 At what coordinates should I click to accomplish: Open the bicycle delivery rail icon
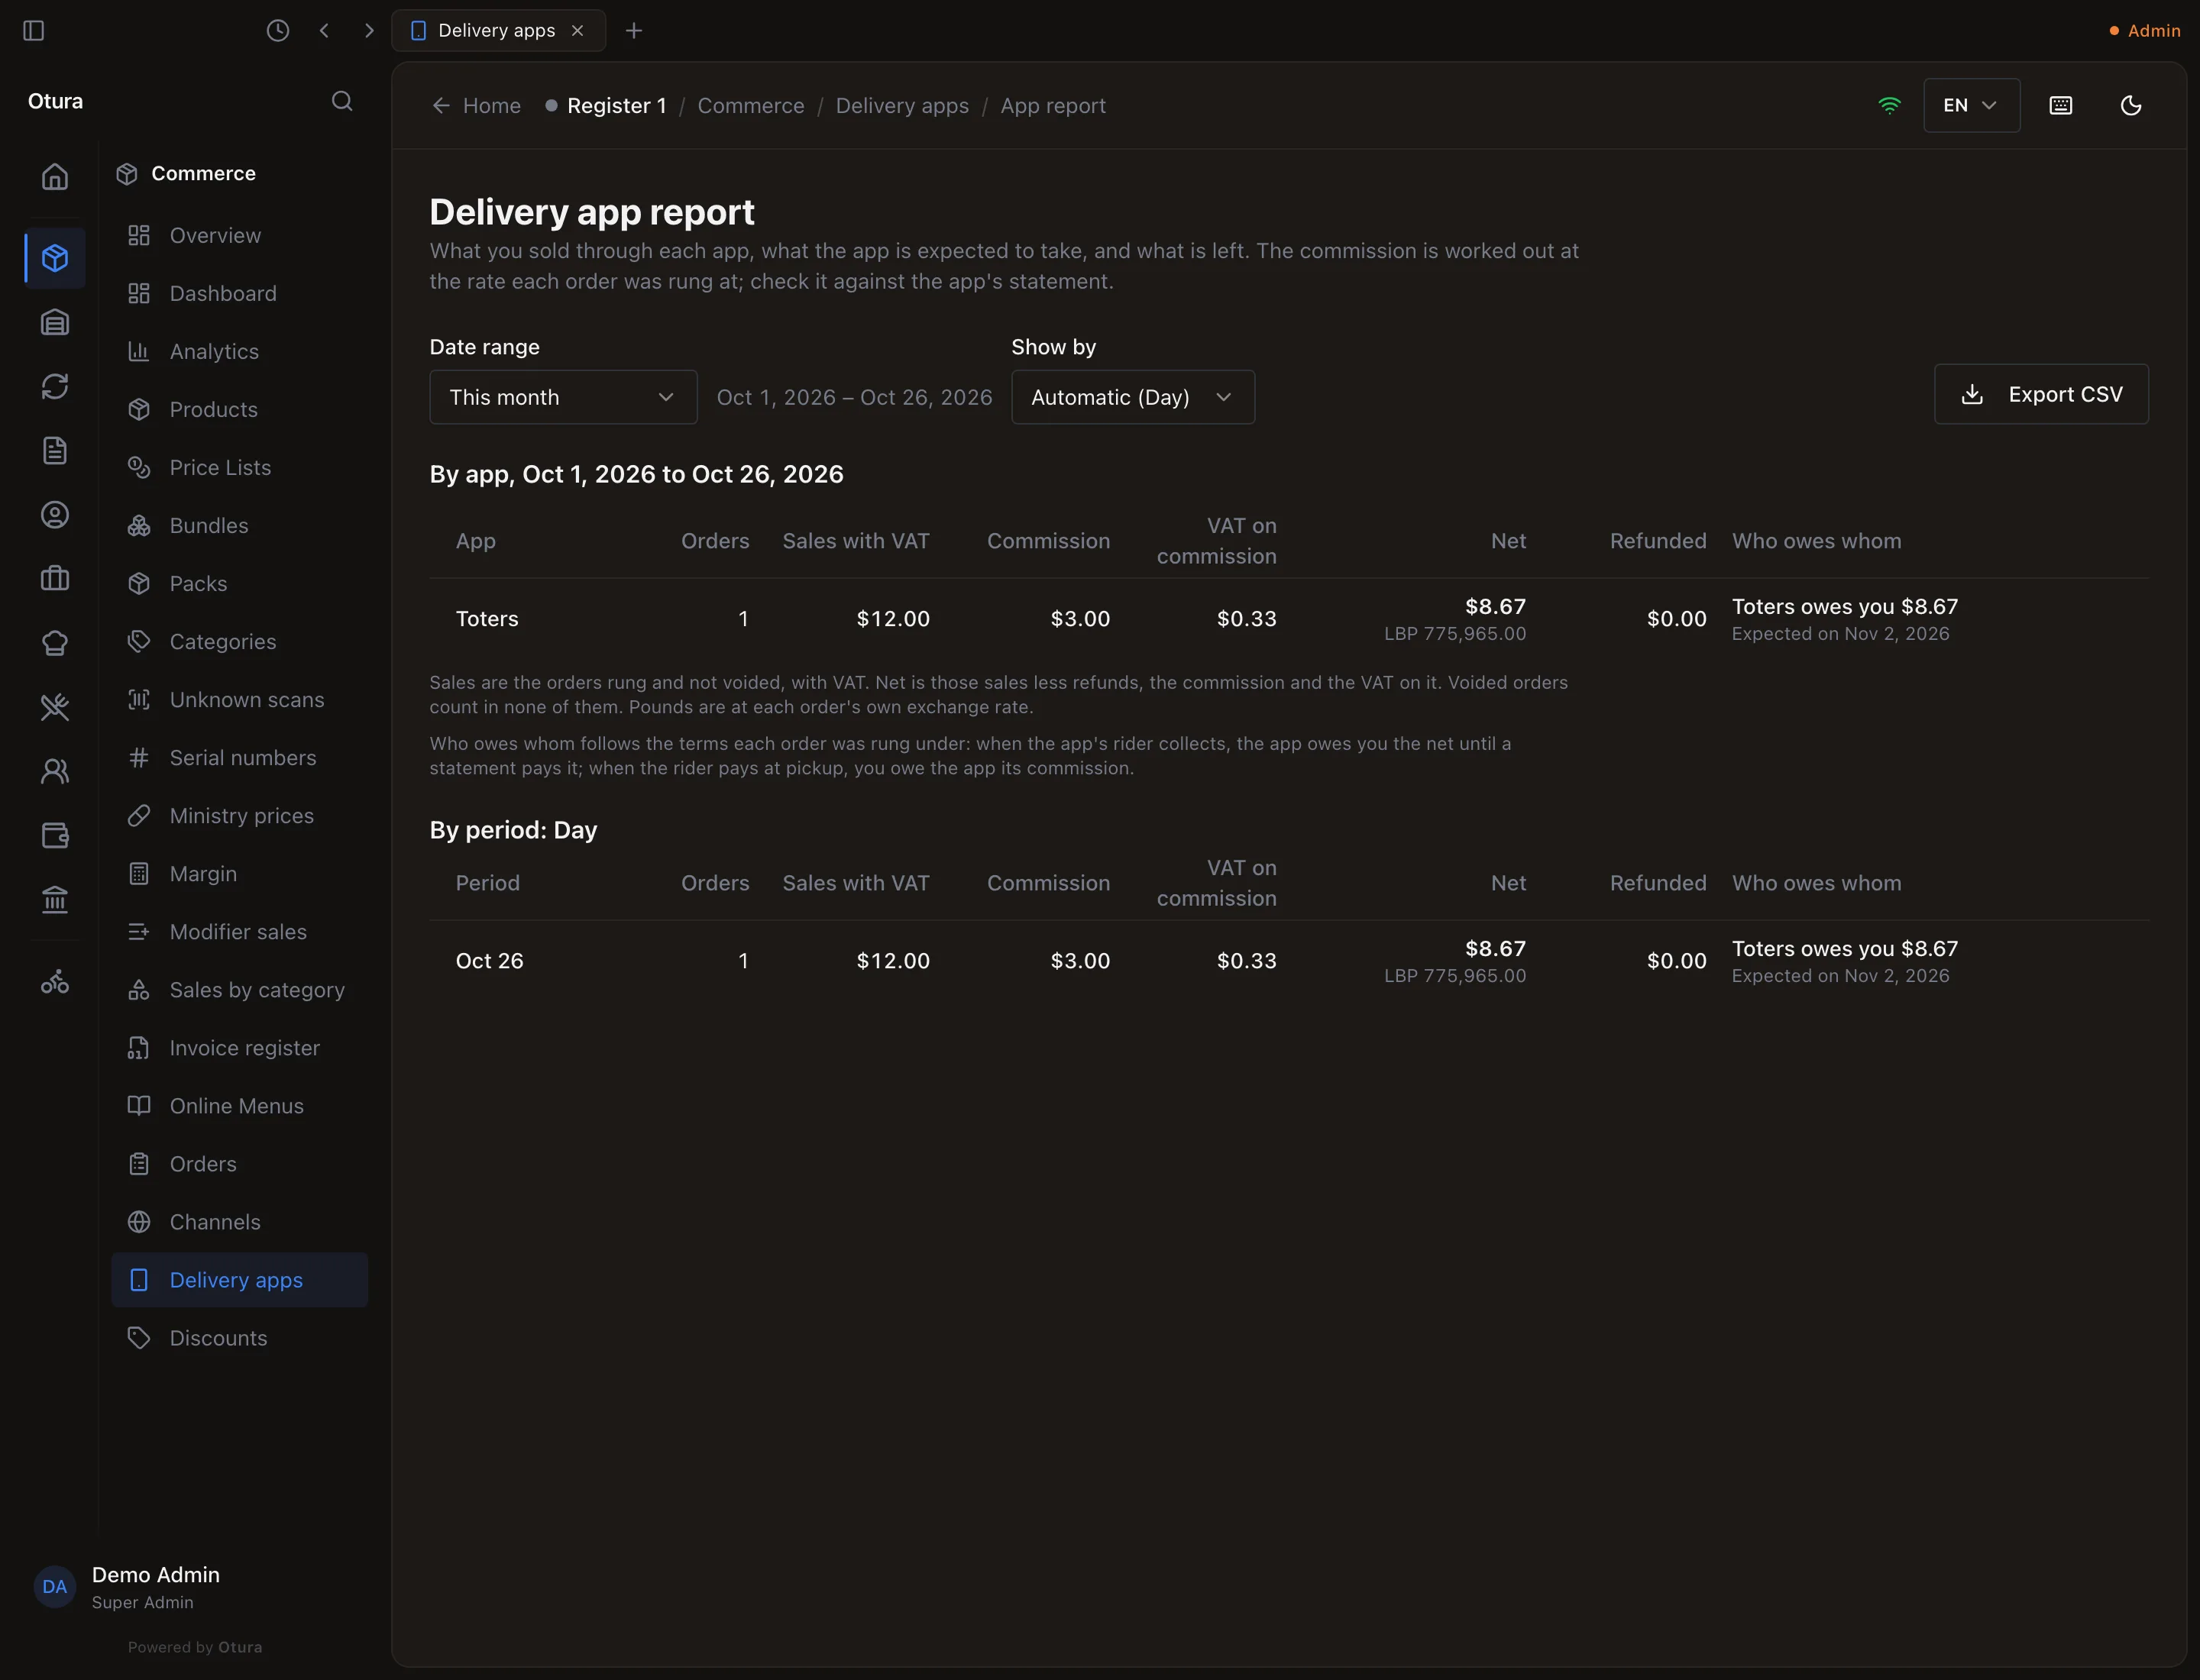coord(55,982)
